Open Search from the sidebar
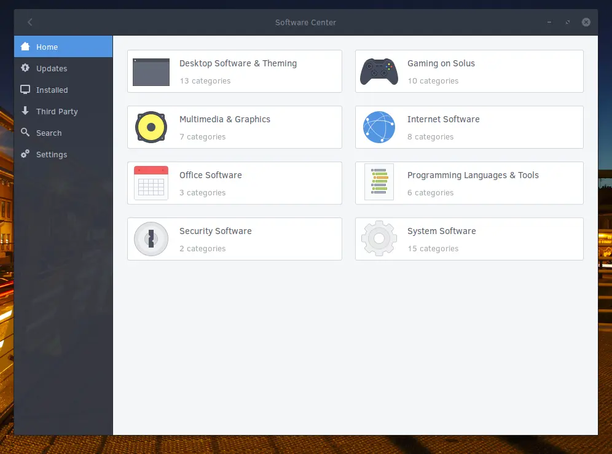 [63, 133]
